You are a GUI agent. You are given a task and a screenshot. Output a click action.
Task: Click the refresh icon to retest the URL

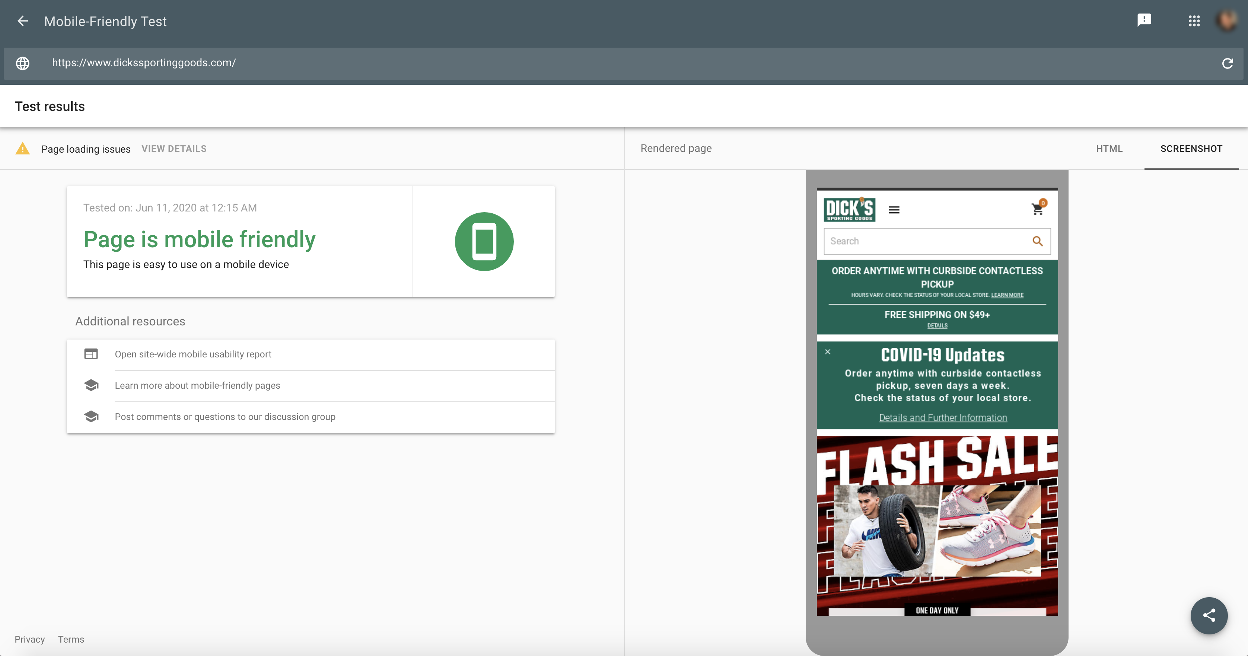tap(1227, 63)
